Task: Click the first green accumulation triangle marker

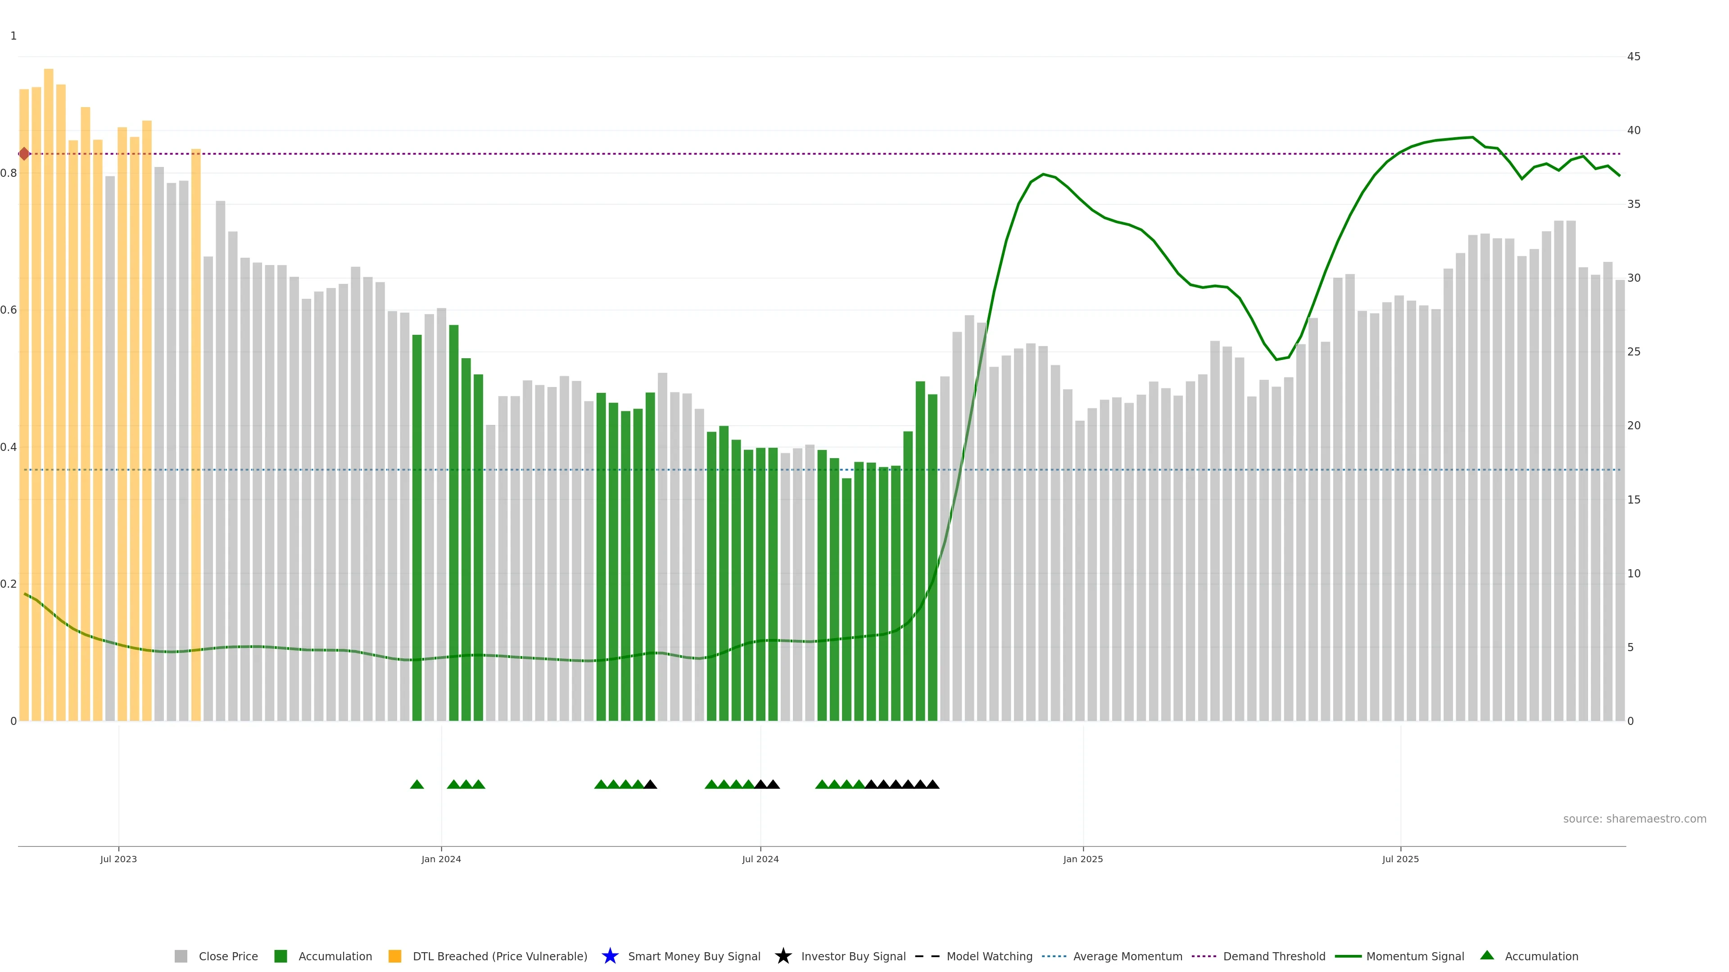Action: 417,784
